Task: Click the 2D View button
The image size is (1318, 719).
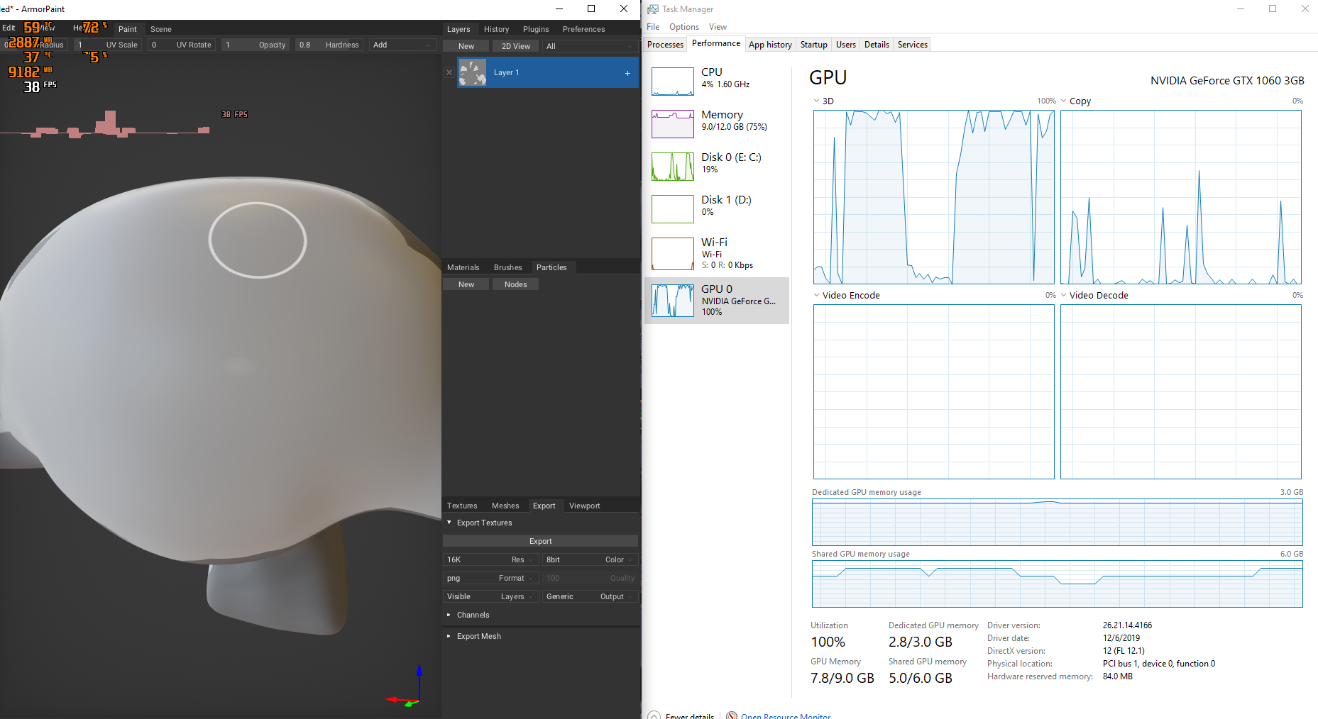Action: click(x=516, y=46)
